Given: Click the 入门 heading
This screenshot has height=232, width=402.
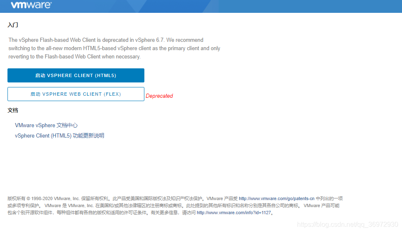Looking at the screenshot, I should (x=13, y=25).
